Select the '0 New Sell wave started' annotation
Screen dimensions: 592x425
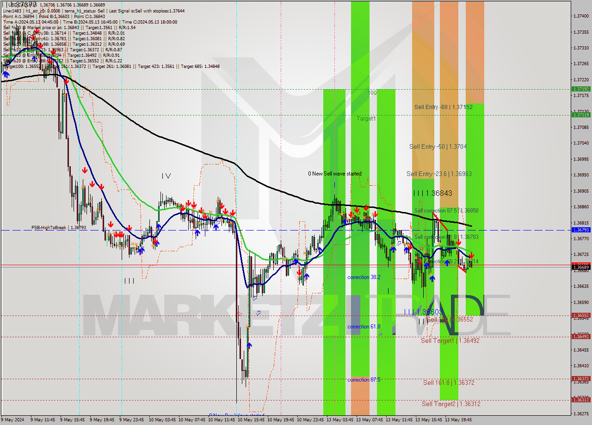(335, 174)
